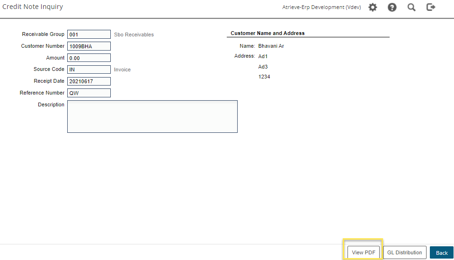Image resolution: width=454 pixels, height=260 pixels.
Task: Open the settings gear icon
Action: click(373, 8)
